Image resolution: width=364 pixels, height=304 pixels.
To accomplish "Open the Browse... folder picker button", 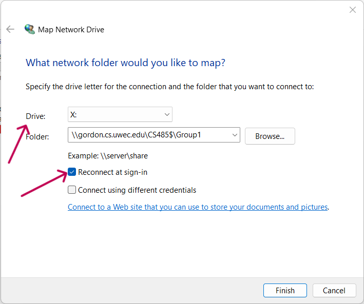I will [x=270, y=136].
